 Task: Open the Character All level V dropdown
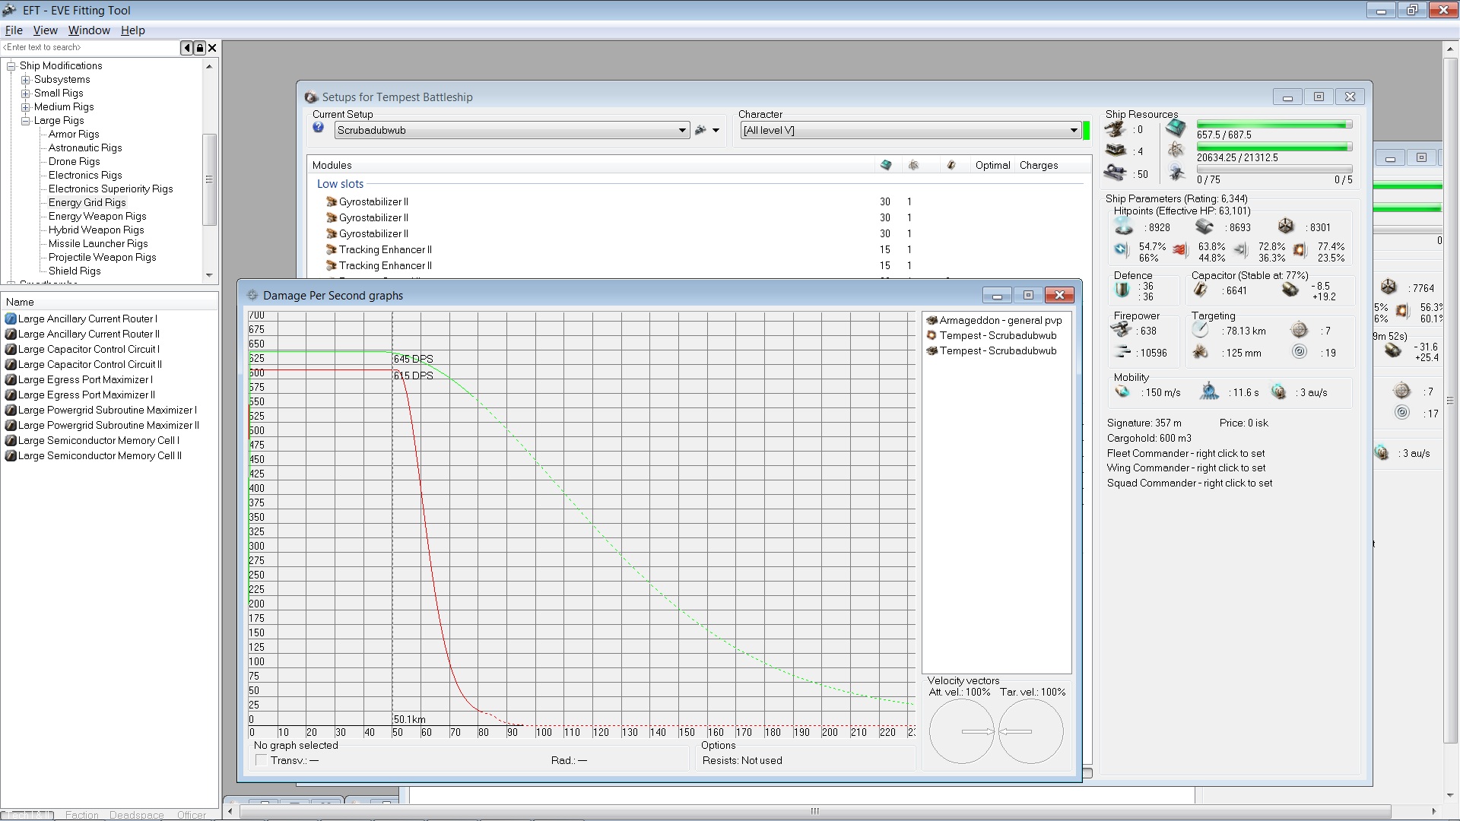1074,130
